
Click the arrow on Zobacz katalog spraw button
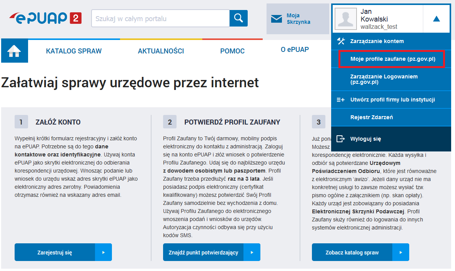coord(401,253)
